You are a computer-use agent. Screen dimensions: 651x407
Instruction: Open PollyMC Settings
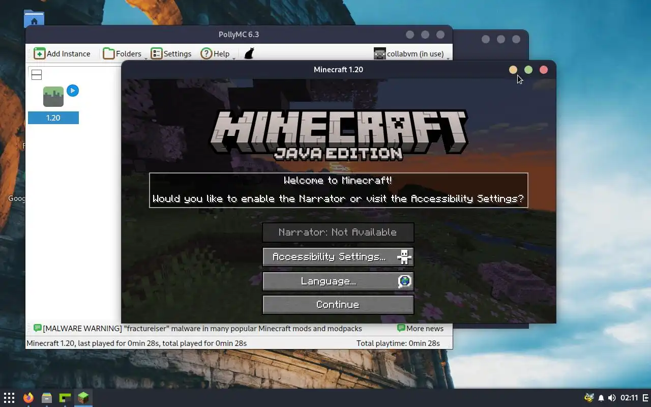[171, 53]
